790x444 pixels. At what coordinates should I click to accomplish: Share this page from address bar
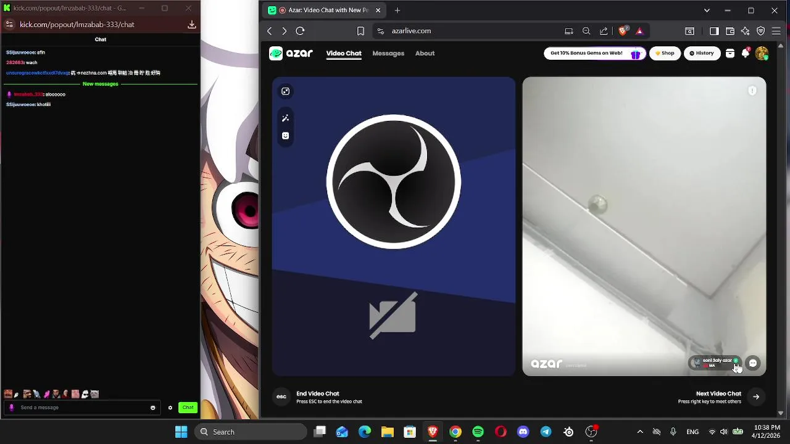point(604,31)
